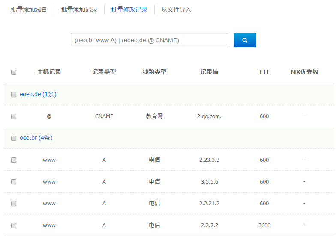Screen dimensions: 336x237
Task: Switch to the 从文件导入 tab
Action: (176, 9)
